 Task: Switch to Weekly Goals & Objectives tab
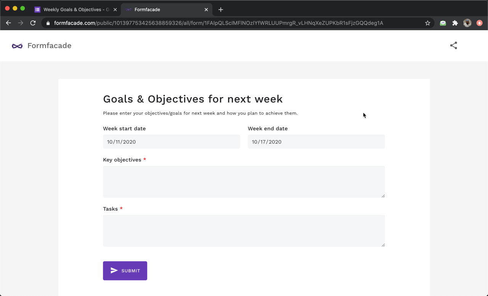pyautogui.click(x=76, y=10)
